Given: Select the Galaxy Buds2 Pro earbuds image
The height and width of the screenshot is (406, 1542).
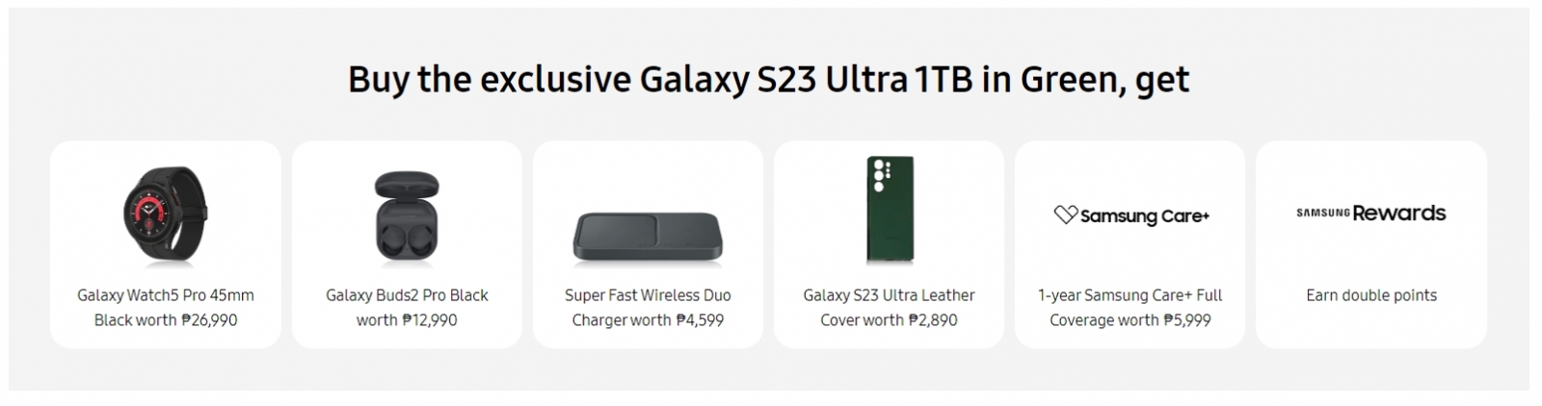Looking at the screenshot, I should [407, 216].
